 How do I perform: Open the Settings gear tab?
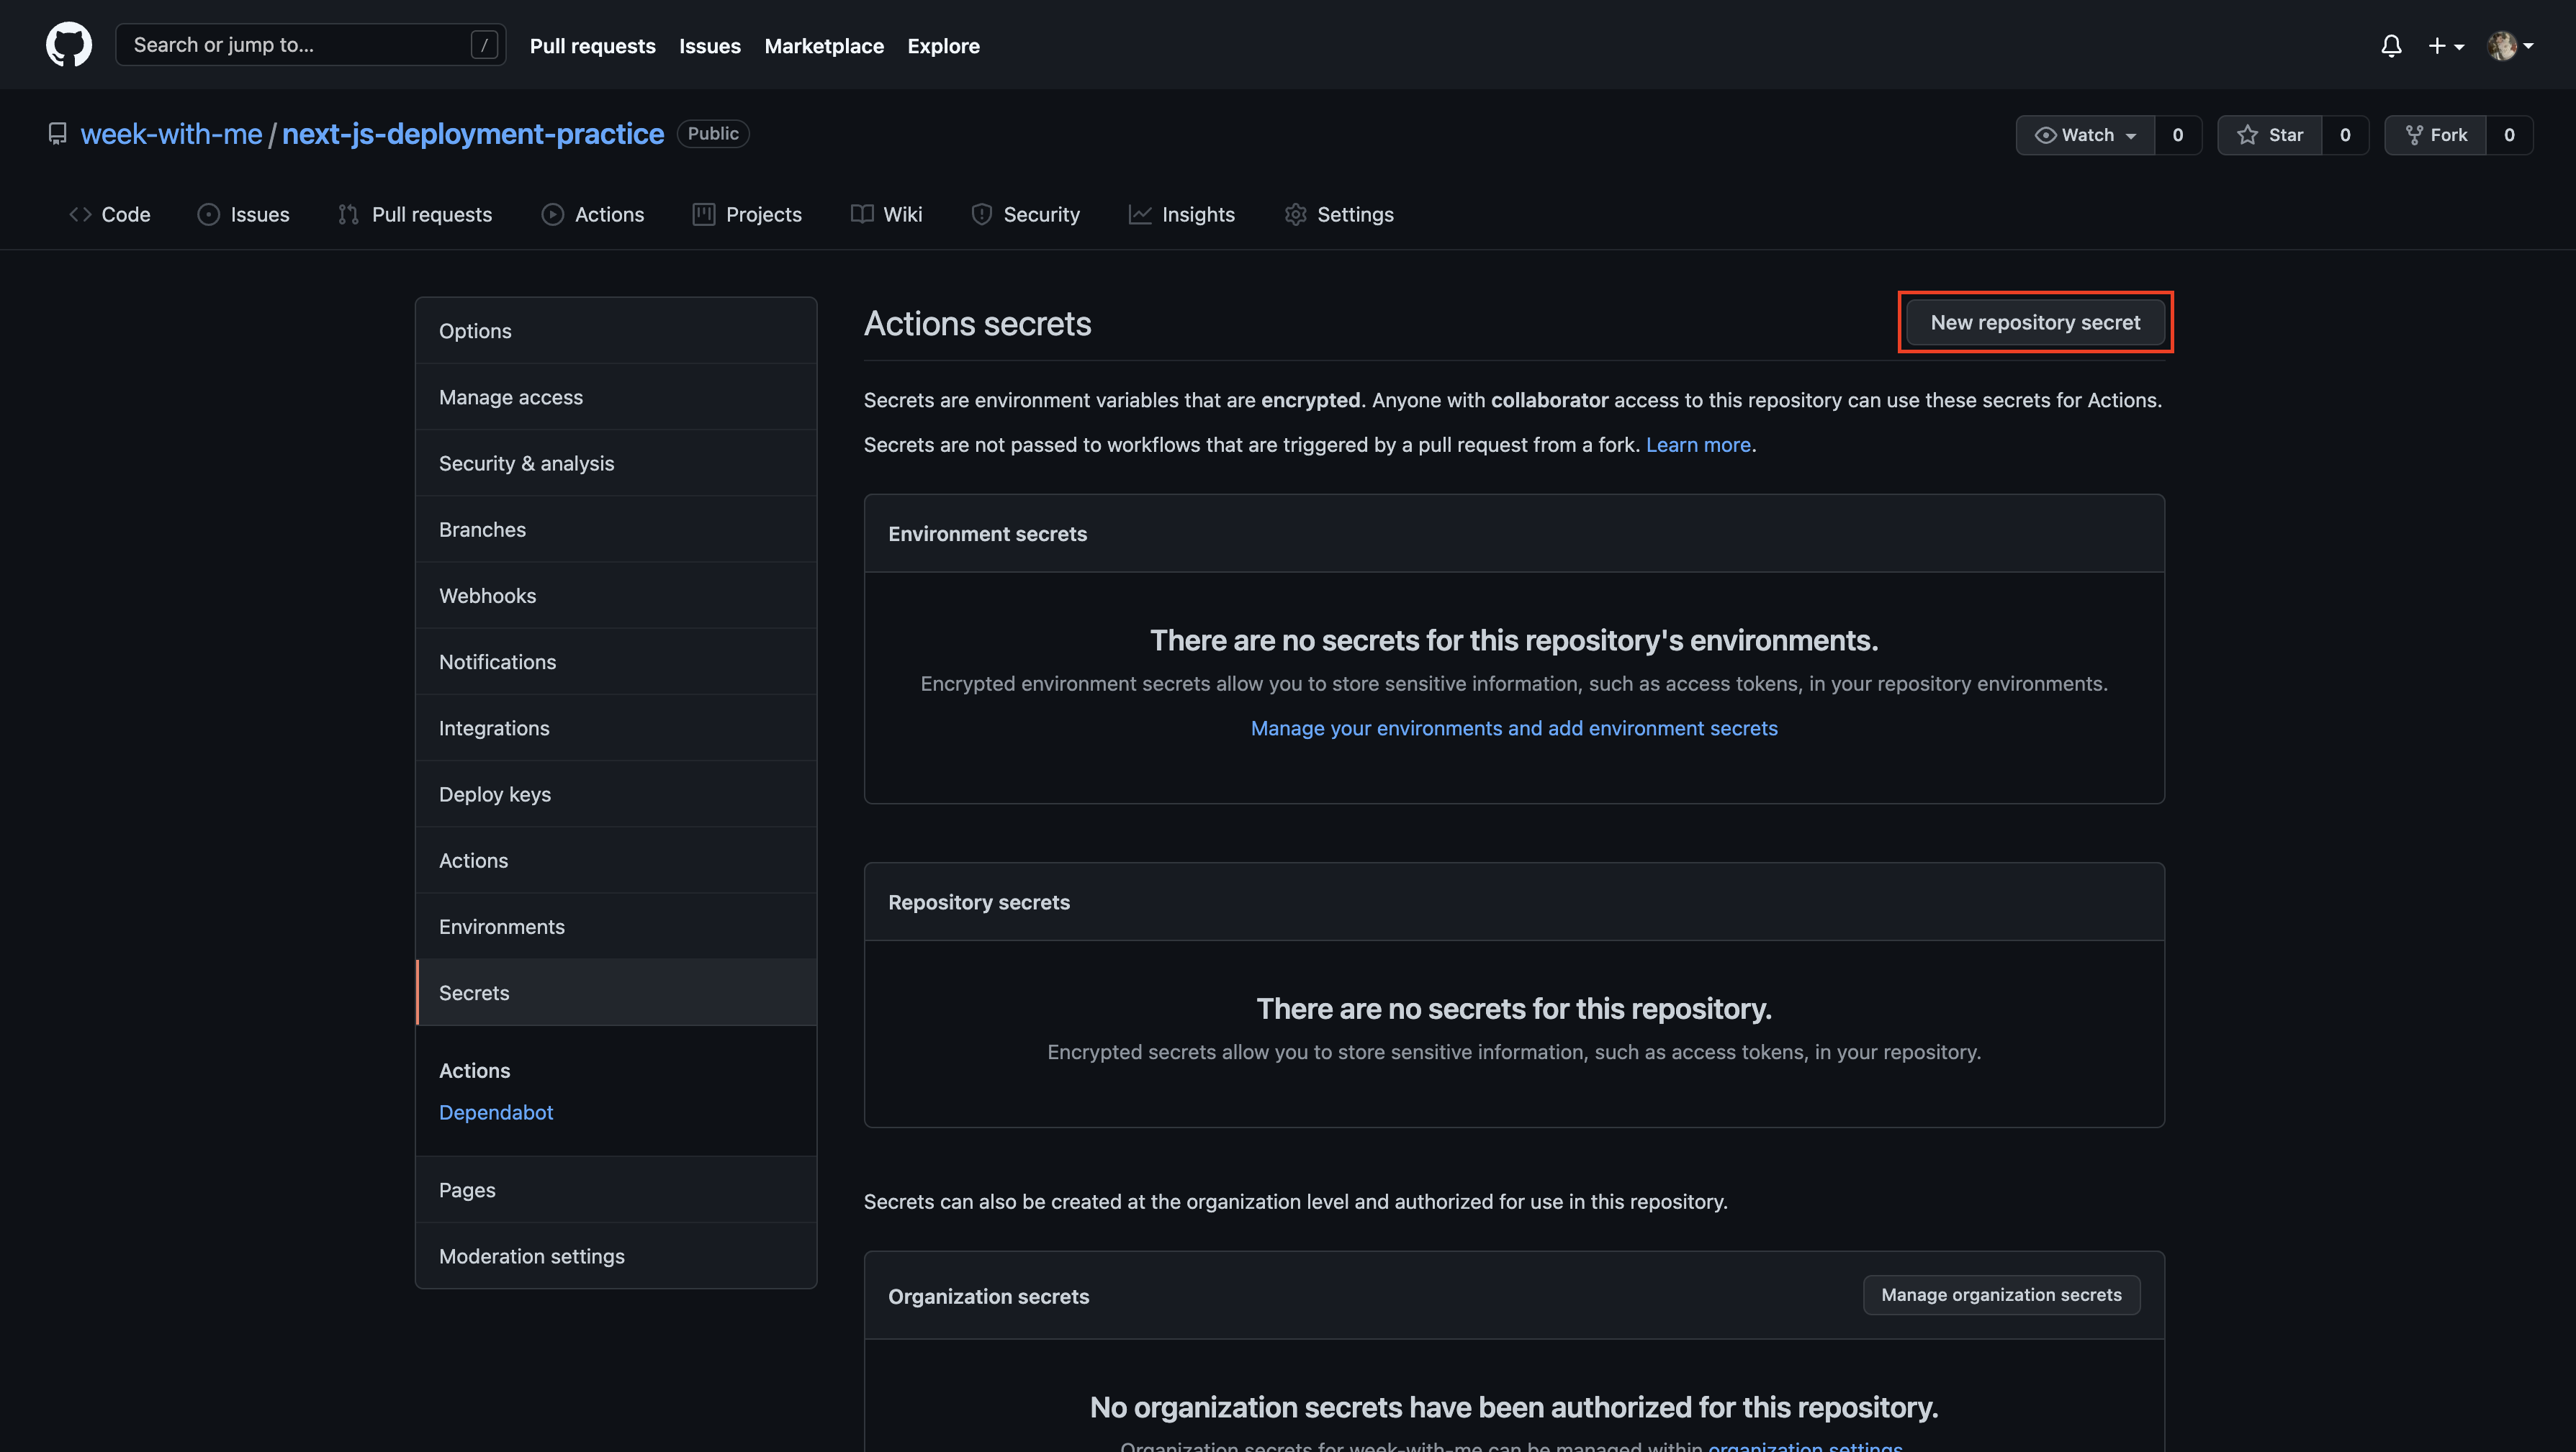click(x=1338, y=214)
